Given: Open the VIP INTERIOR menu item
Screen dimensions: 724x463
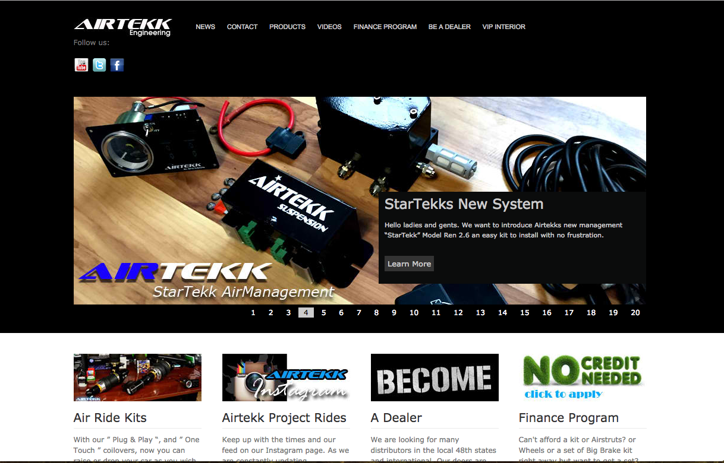Looking at the screenshot, I should (504, 27).
